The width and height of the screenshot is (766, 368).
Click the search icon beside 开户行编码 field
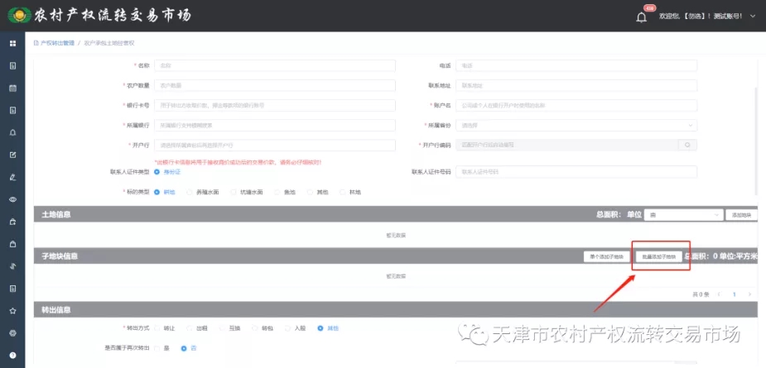point(687,145)
